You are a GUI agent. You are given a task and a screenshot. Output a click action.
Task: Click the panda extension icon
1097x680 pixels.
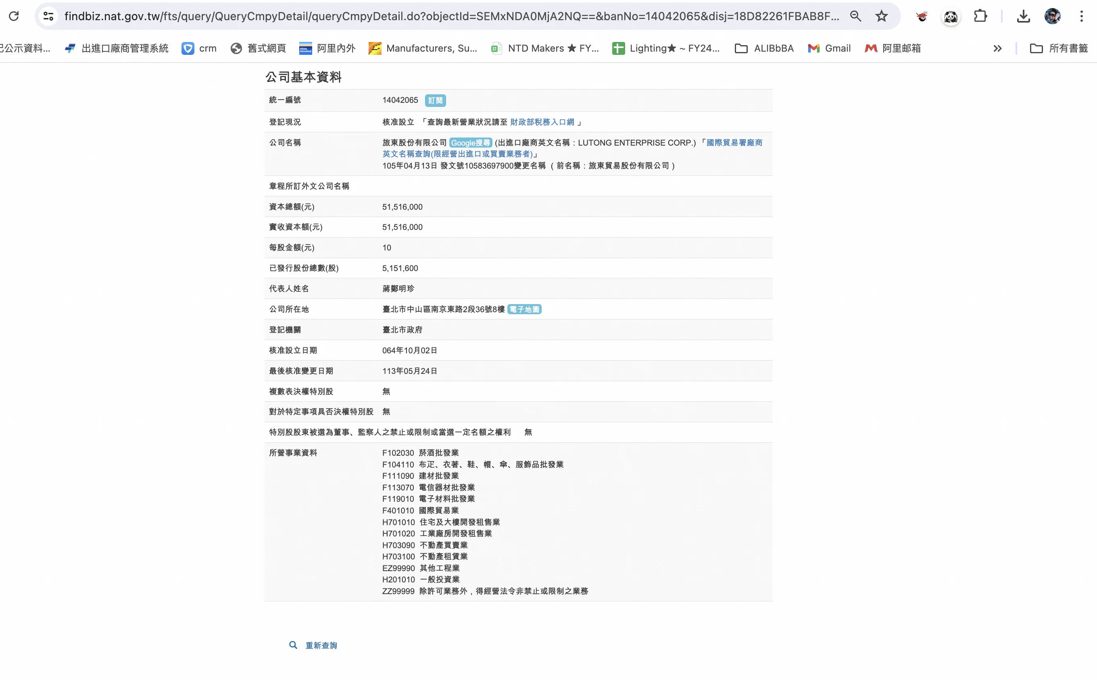[951, 17]
